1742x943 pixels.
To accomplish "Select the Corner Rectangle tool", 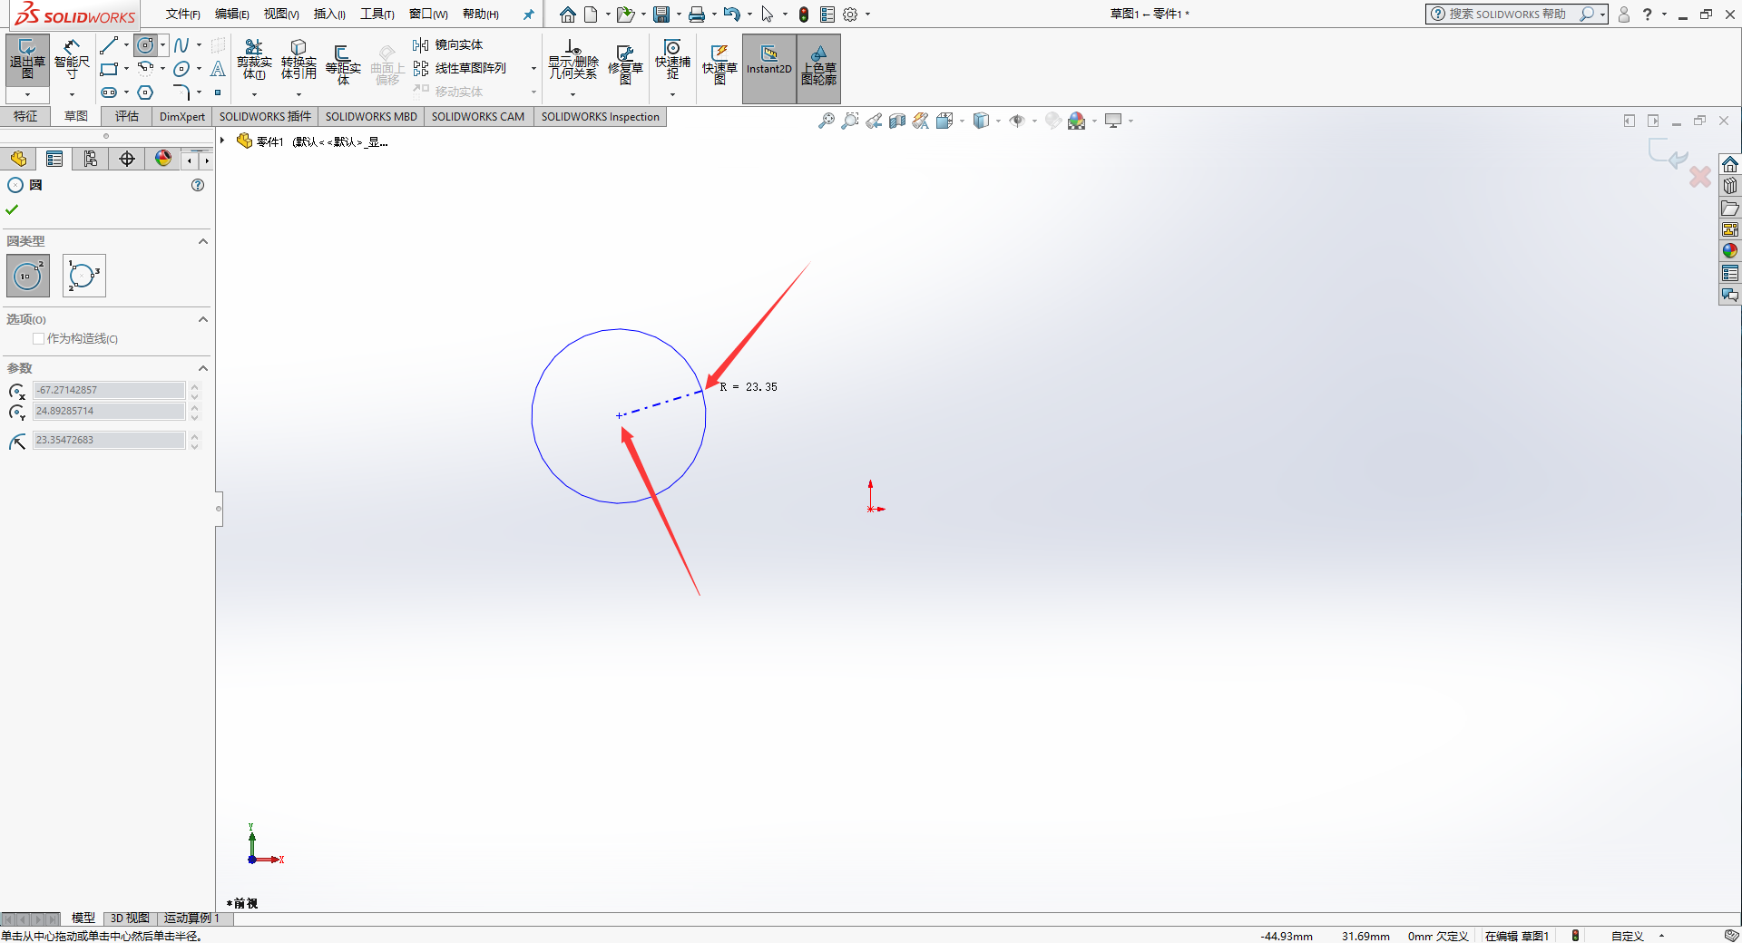I will pos(109,69).
